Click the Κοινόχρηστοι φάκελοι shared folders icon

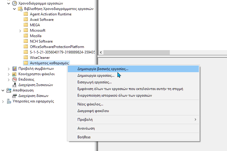click(15, 74)
